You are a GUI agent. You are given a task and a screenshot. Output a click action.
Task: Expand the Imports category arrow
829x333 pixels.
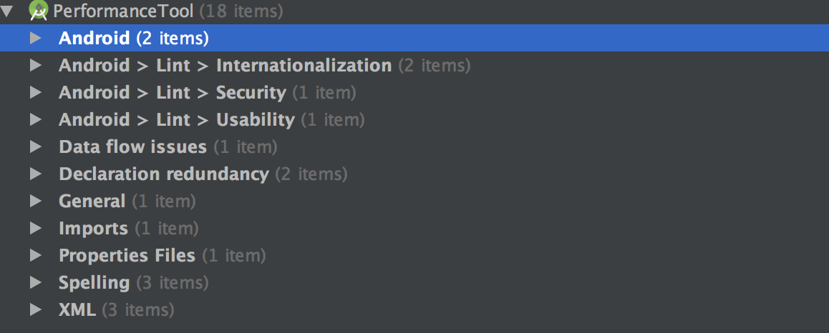pyautogui.click(x=35, y=228)
